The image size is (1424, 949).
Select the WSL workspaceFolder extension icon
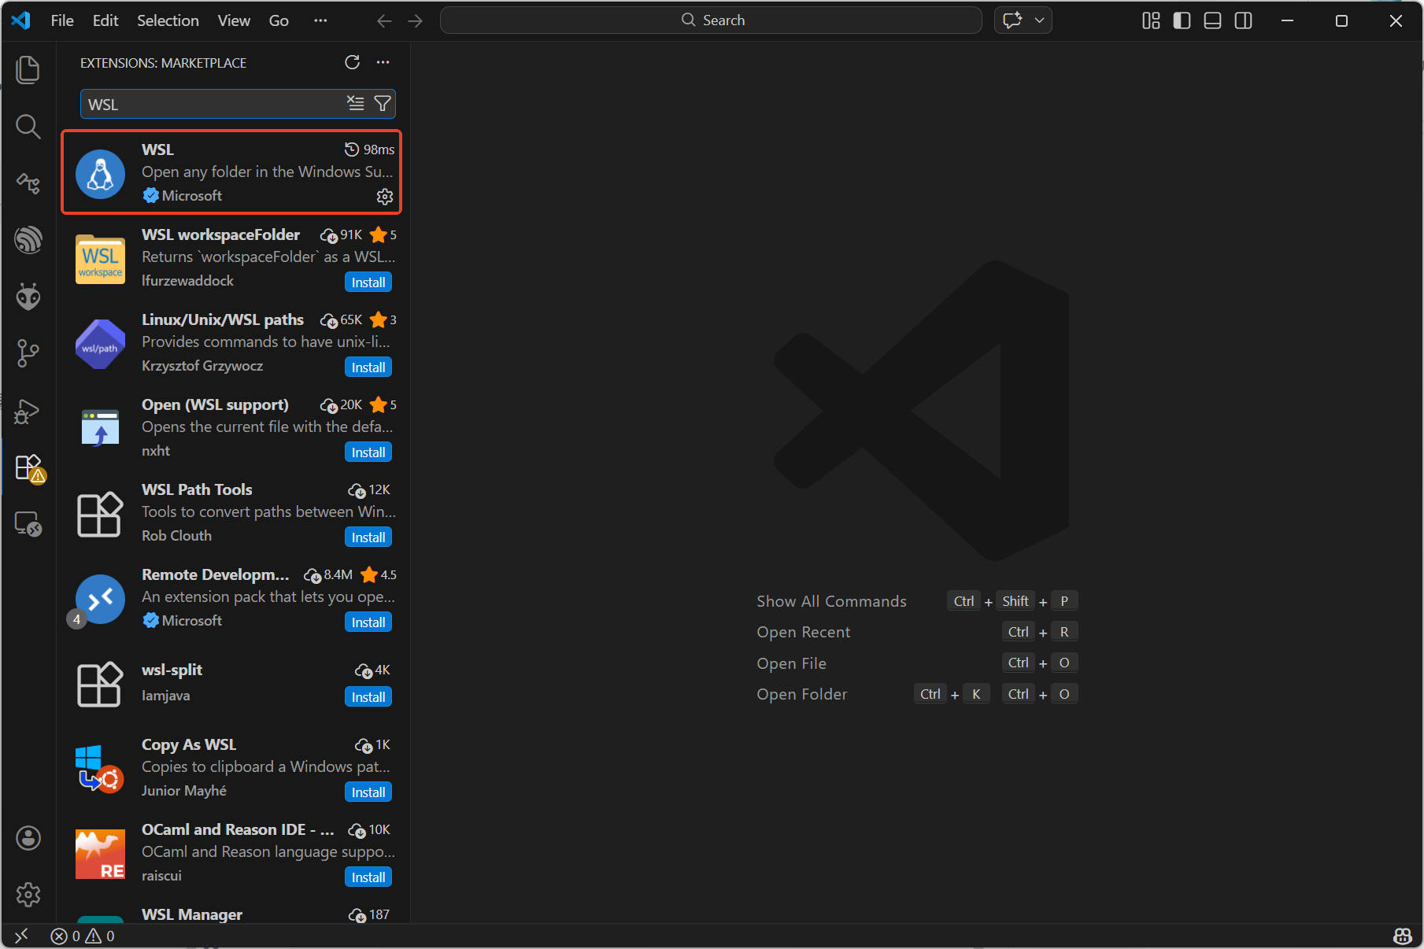(100, 259)
